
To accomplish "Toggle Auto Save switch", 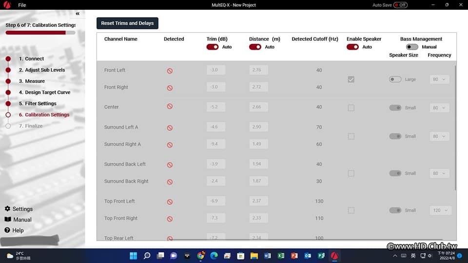I will click(400, 5).
